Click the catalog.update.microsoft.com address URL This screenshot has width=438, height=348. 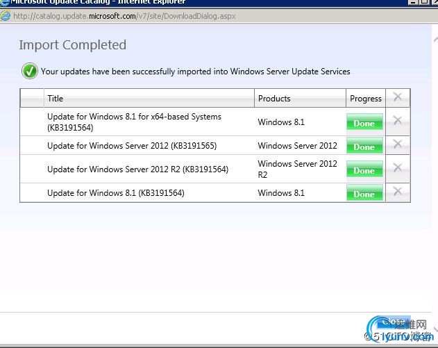pyautogui.click(x=124, y=16)
